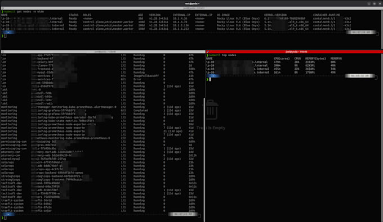Click the 455m CPU cores value
This screenshot has width=383, height=222.
coord(277,69)
